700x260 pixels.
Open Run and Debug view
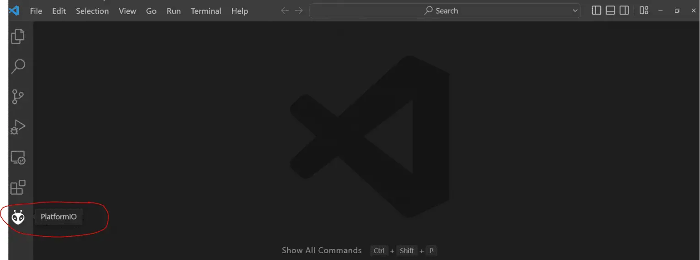tap(18, 127)
